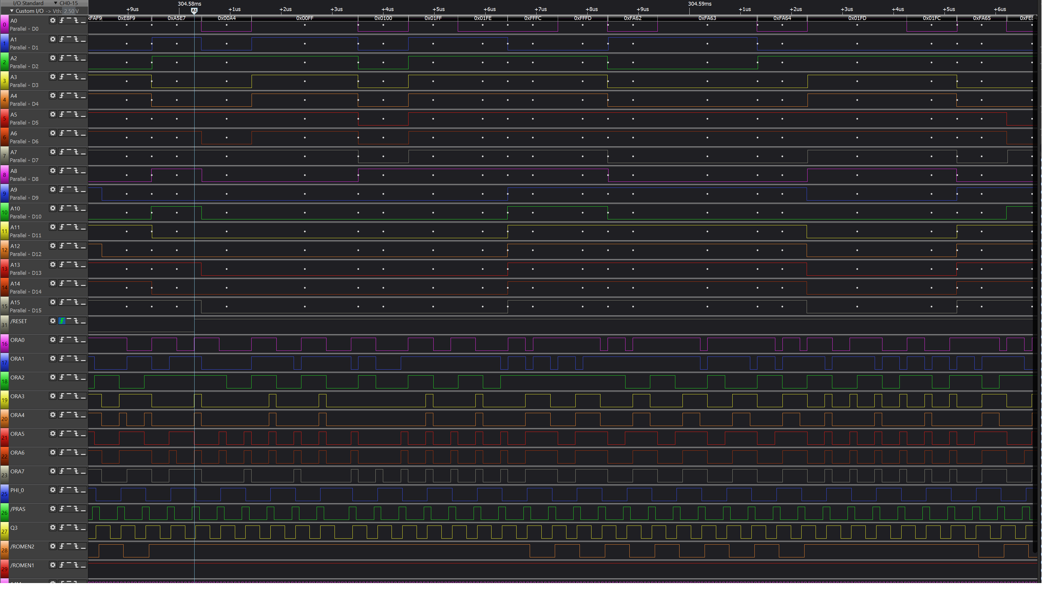Click the timeline marker A1 flag
The image size is (1060, 589).
[194, 11]
